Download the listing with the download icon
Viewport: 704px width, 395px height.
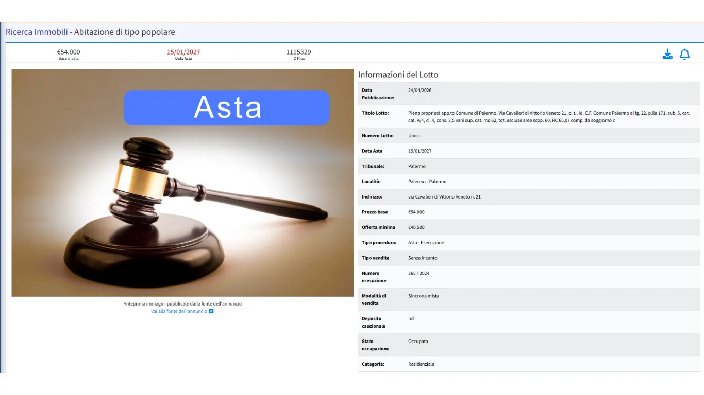[x=667, y=54]
